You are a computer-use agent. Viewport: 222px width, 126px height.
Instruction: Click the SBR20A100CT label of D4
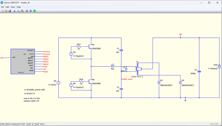(x=188, y=85)
